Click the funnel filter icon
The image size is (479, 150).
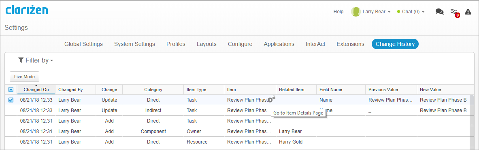(x=21, y=60)
